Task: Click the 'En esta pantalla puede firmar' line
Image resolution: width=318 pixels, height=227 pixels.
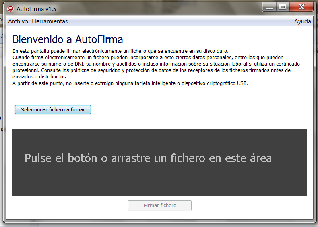Action: [120, 51]
